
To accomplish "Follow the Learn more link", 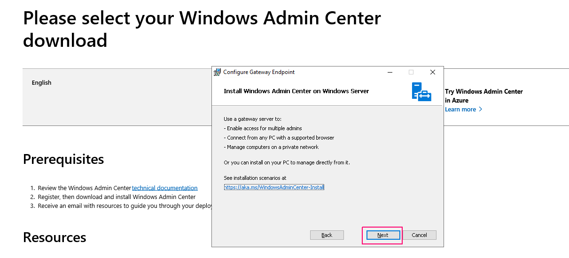I will pyautogui.click(x=460, y=110).
